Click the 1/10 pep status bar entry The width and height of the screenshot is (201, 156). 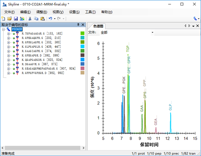click(x=154, y=153)
